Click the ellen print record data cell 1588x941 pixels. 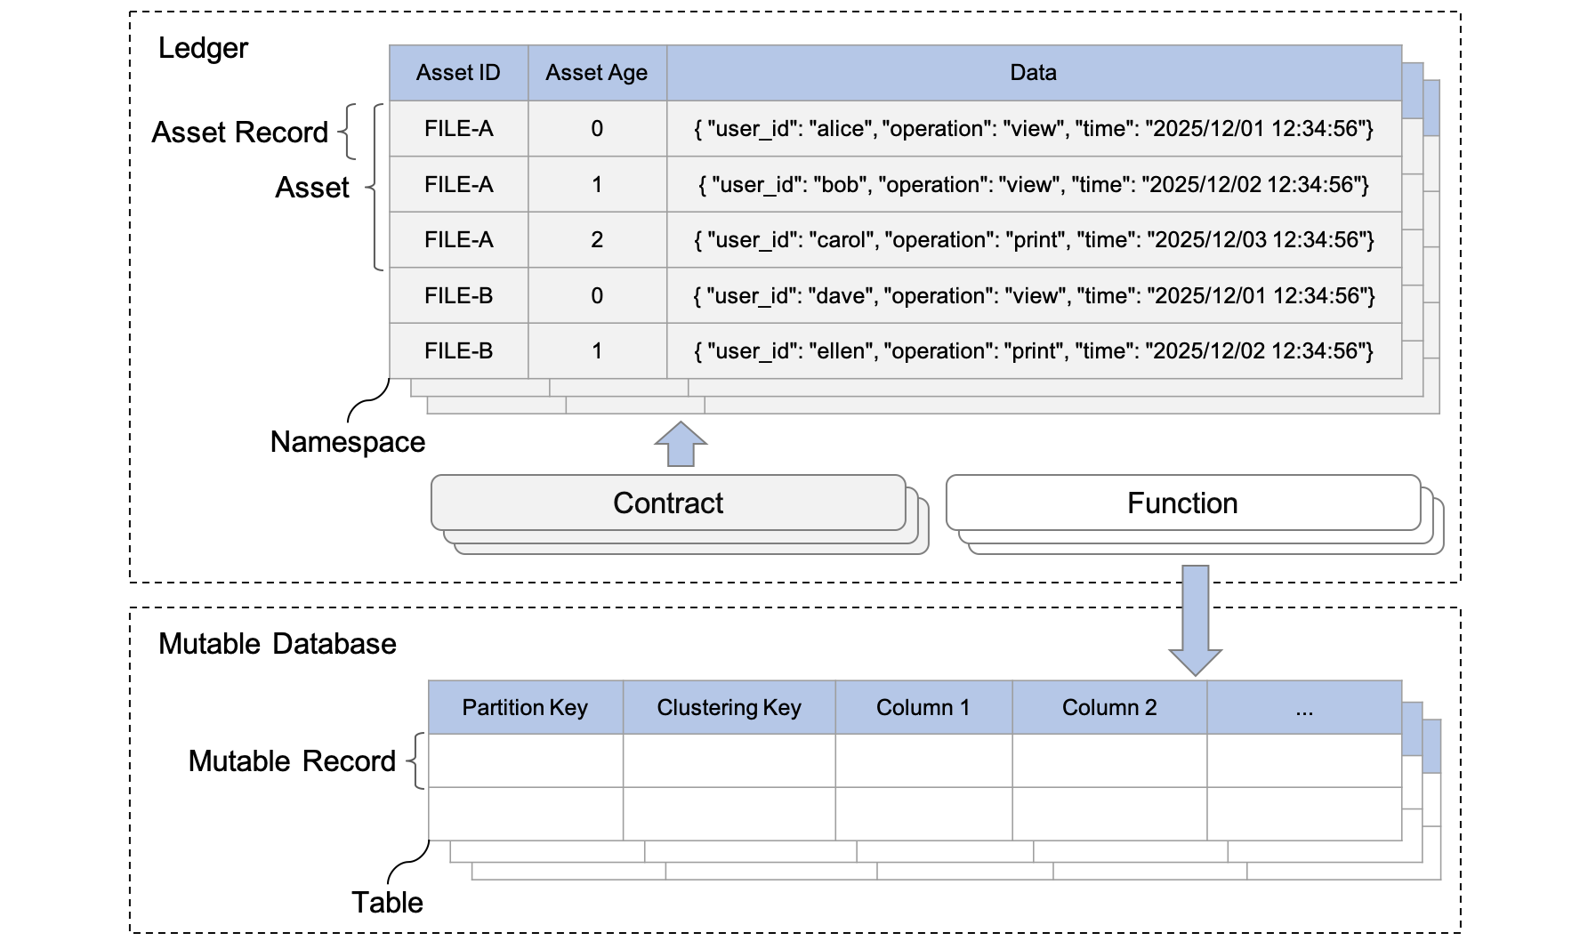1033,351
